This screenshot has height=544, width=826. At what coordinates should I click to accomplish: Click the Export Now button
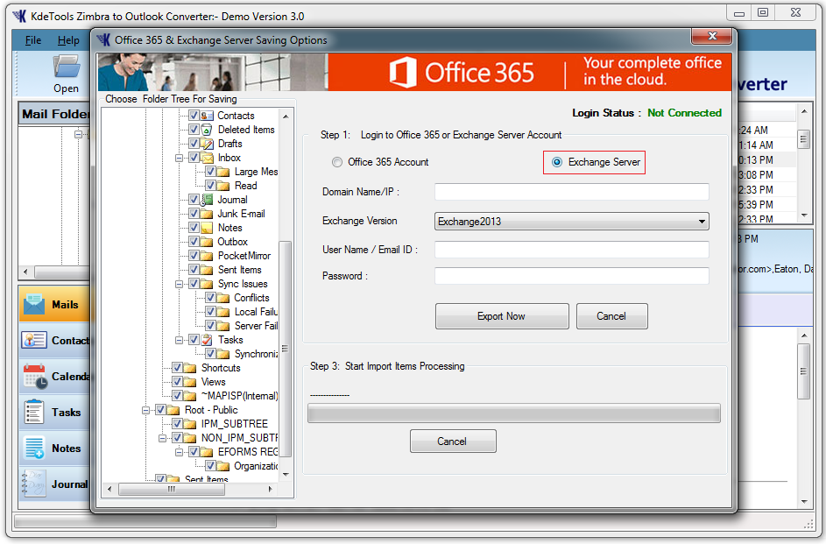point(502,316)
